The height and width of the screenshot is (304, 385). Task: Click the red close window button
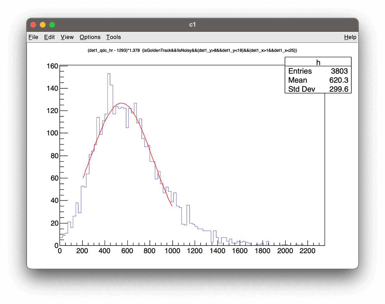tap(33, 25)
